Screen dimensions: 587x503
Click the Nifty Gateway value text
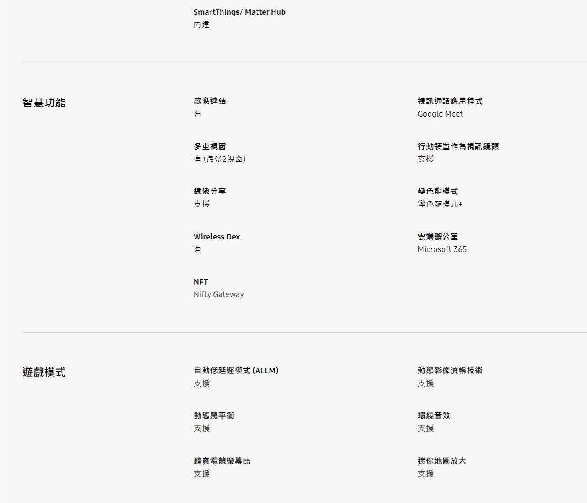point(218,294)
